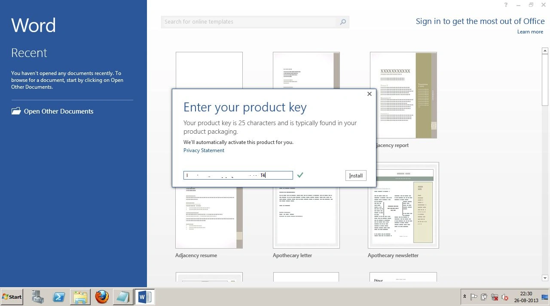The image size is (550, 306).
Task: Click the Word icon in taskbar
Action: pos(144,297)
